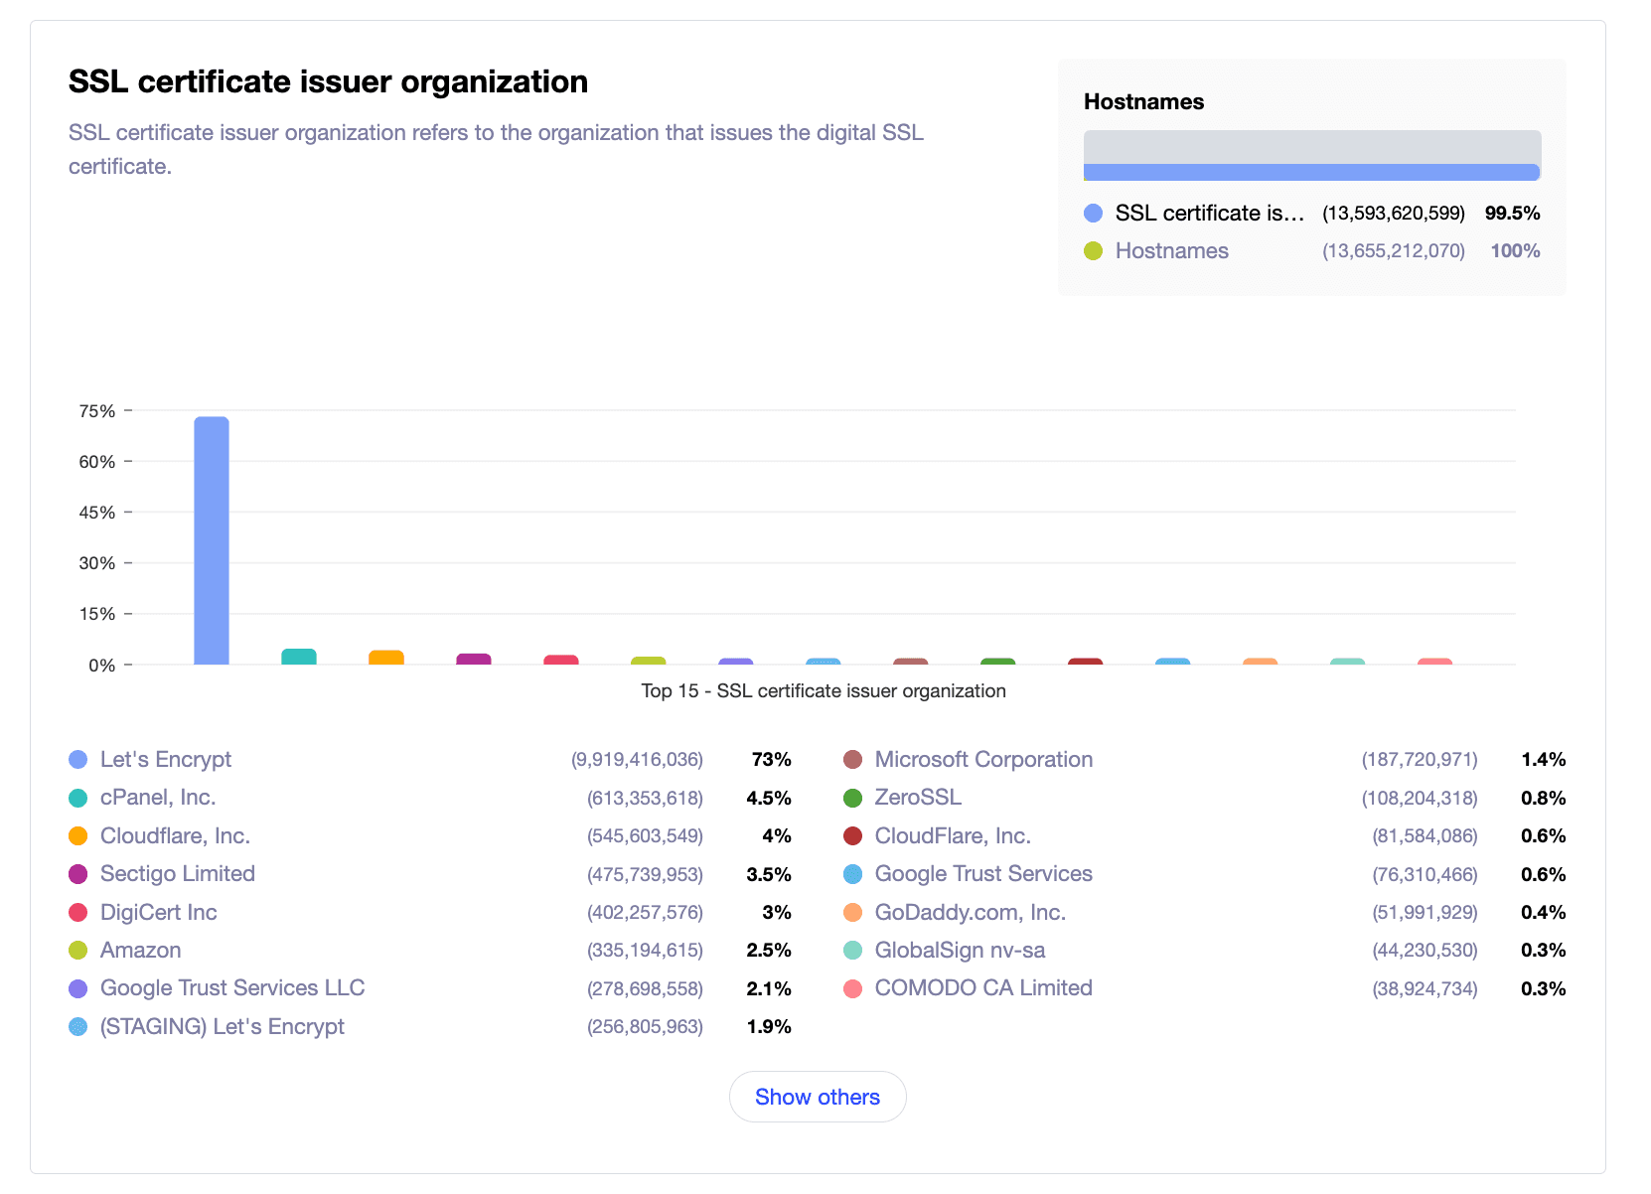Click the SSL certificate issuer organization heading
The height and width of the screenshot is (1194, 1651).
(328, 81)
